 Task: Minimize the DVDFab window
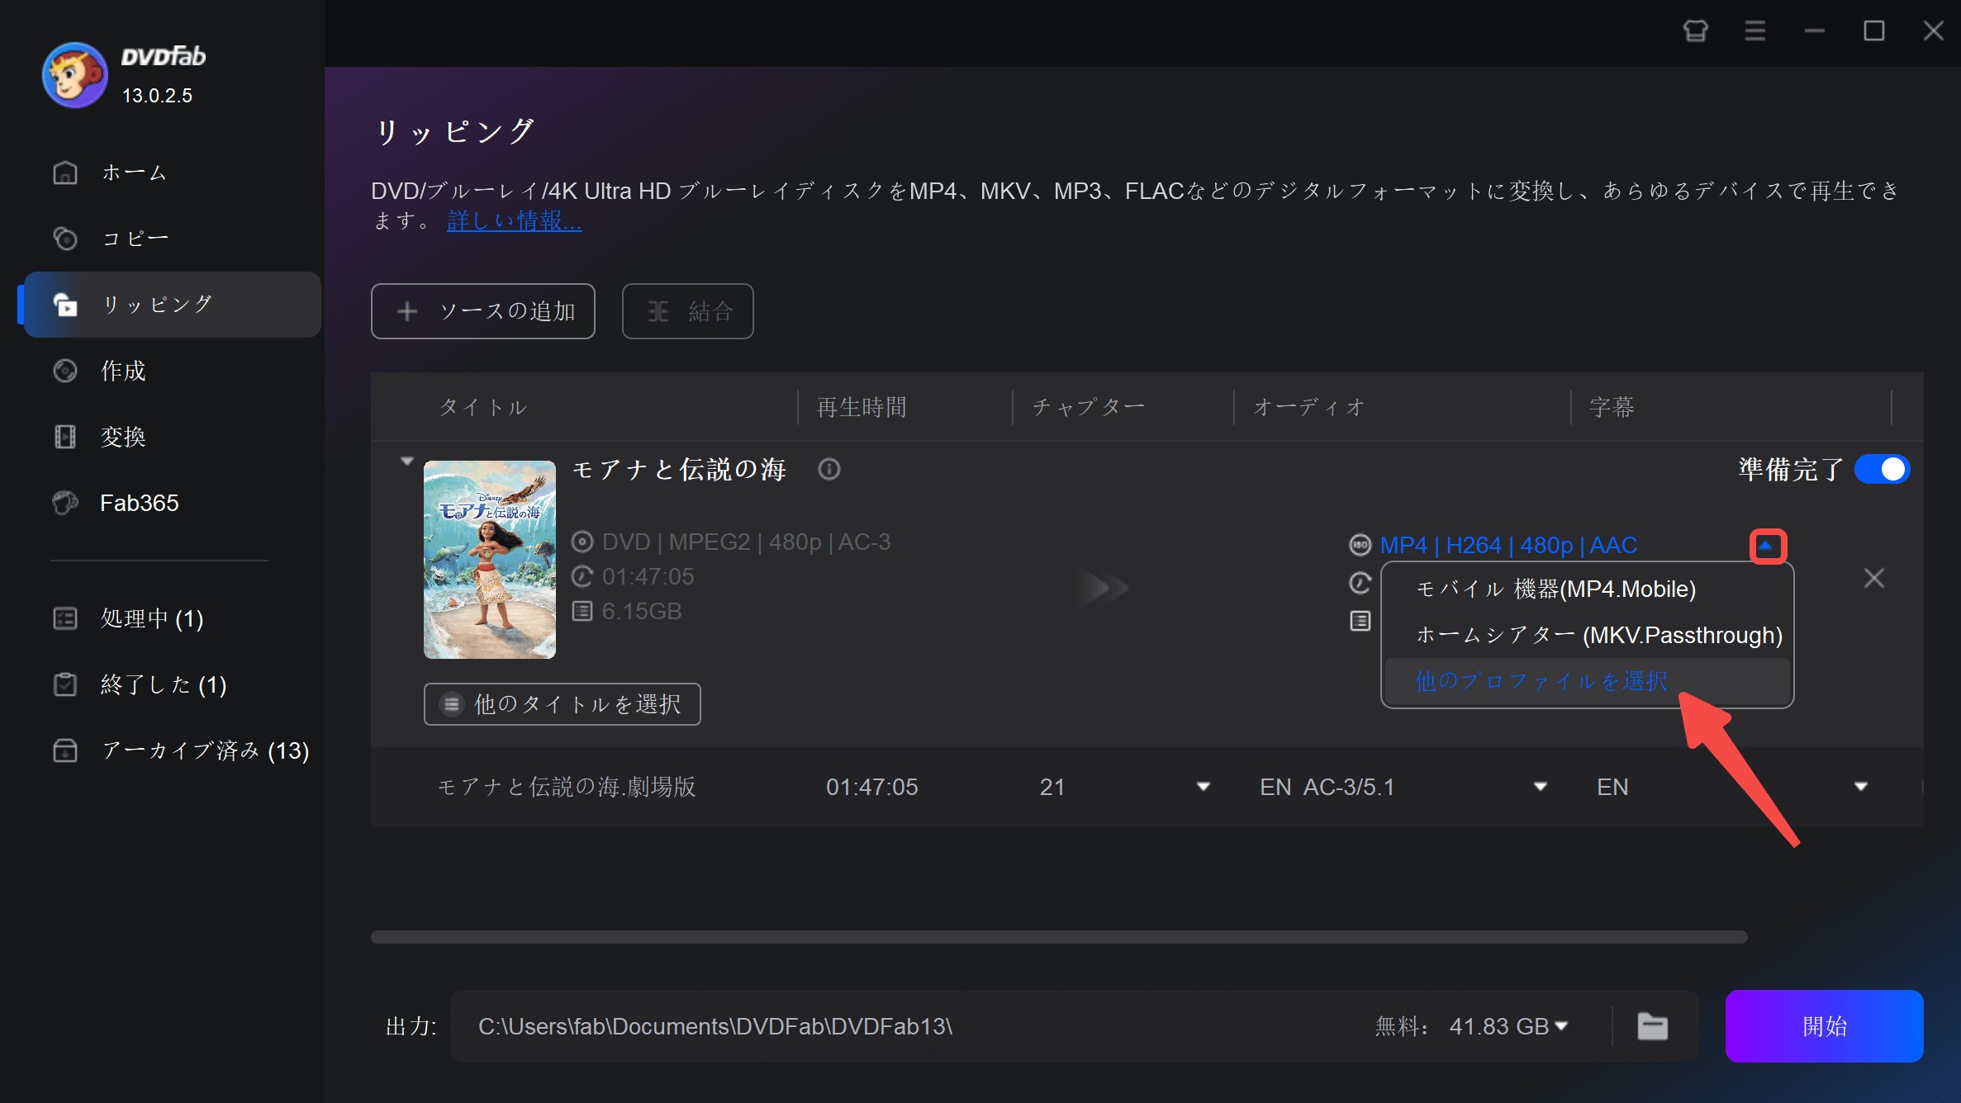(1814, 31)
